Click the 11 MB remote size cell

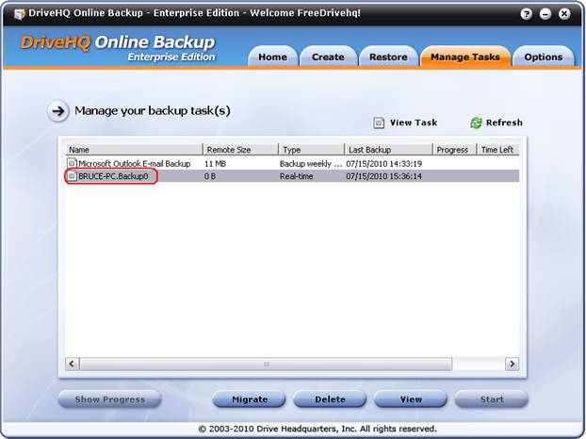(215, 163)
